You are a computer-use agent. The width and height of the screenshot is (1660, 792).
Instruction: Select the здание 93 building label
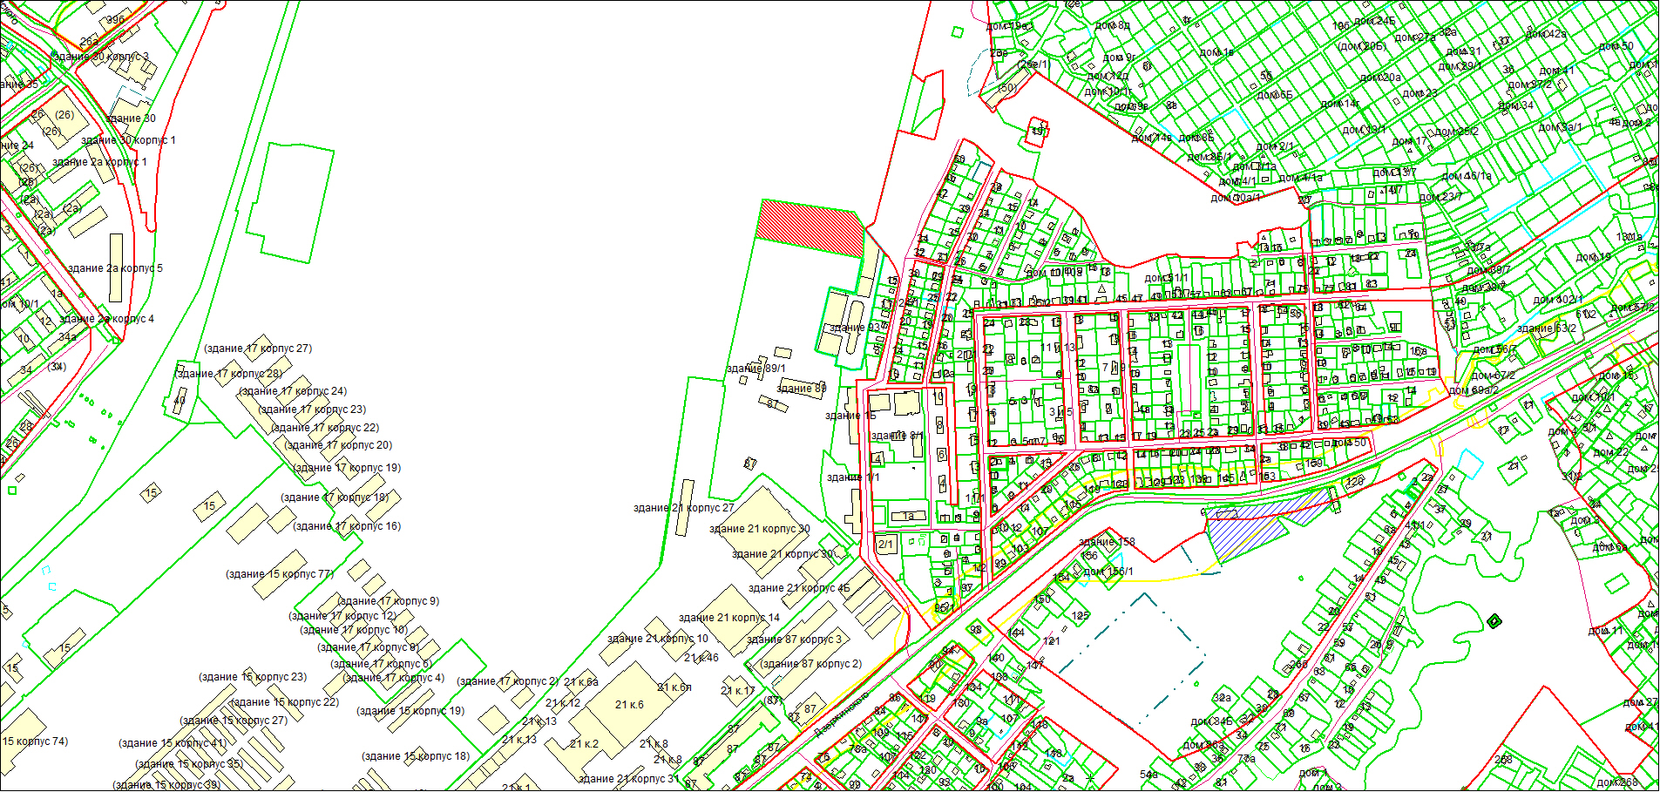click(x=854, y=328)
